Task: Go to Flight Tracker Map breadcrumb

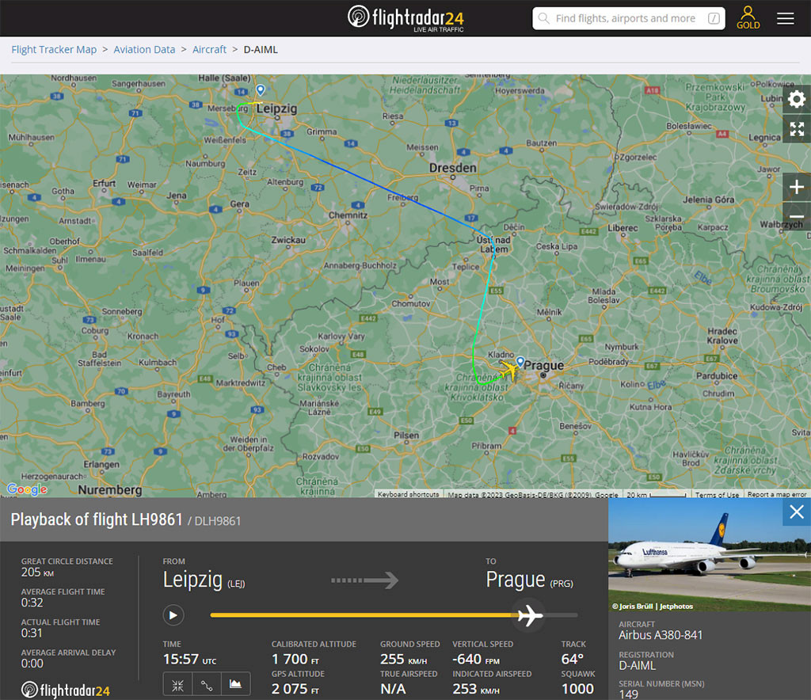Action: [54, 49]
